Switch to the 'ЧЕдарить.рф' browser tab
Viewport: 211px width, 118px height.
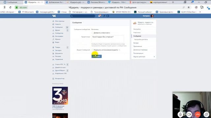point(75,2)
